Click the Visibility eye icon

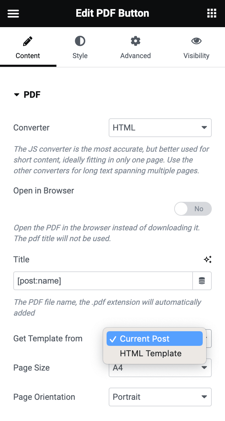(196, 41)
